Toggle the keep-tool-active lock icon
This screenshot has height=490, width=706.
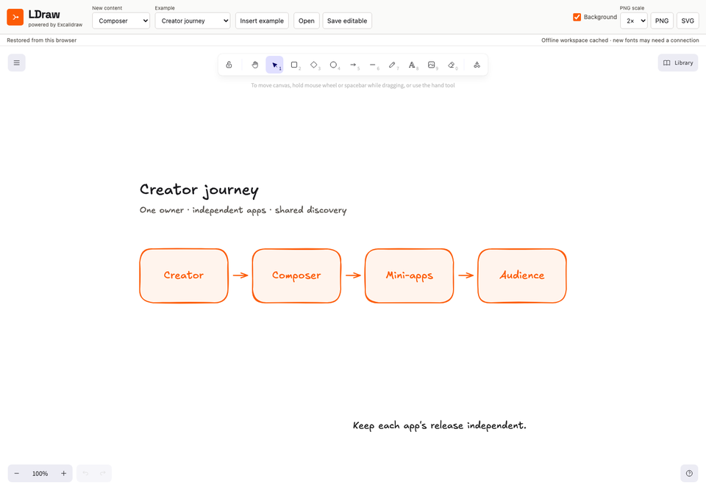point(229,65)
